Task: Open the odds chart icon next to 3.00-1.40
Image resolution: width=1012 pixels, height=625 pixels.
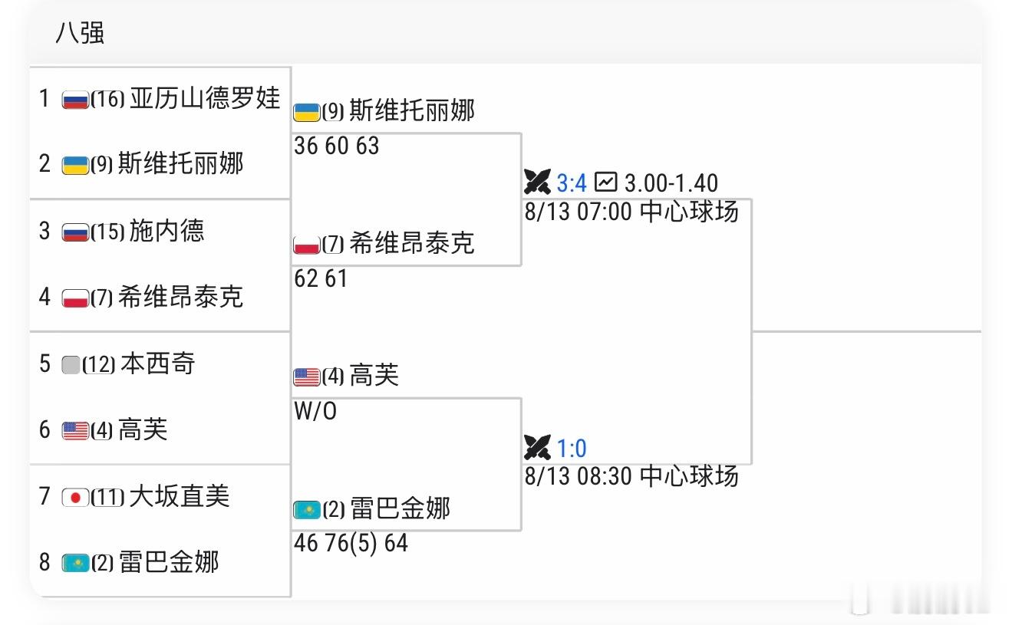Action: pyautogui.click(x=606, y=182)
